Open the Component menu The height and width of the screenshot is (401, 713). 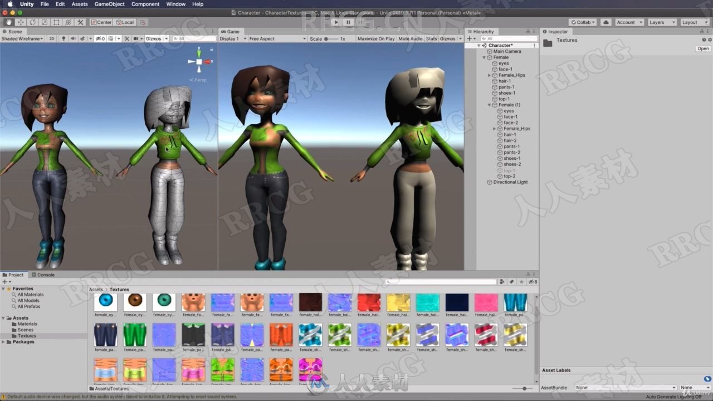click(x=145, y=4)
